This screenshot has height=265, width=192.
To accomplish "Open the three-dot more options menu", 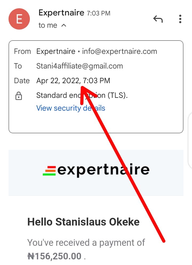I will [180, 19].
